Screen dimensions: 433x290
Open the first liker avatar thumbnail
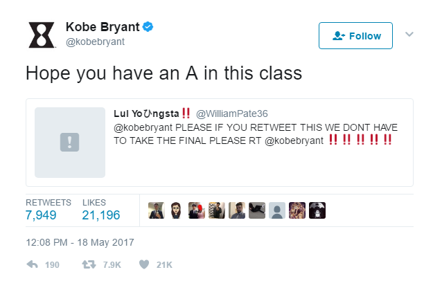click(x=157, y=210)
